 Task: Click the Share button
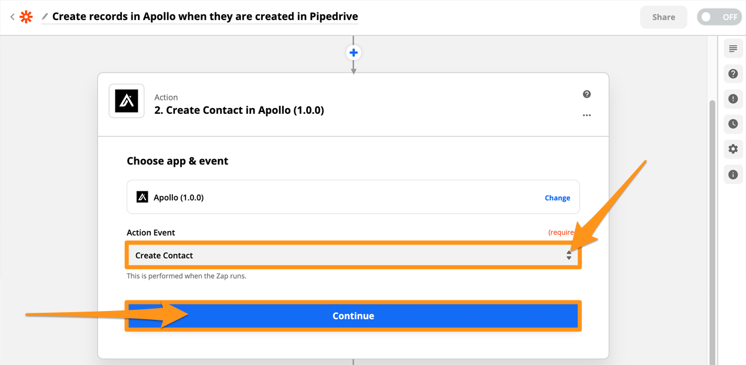664,17
